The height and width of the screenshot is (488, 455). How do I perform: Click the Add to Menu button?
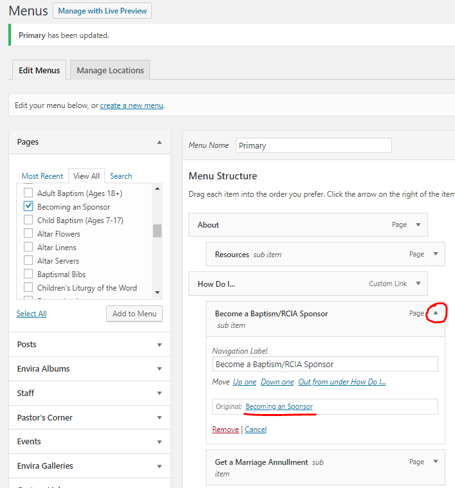134,314
